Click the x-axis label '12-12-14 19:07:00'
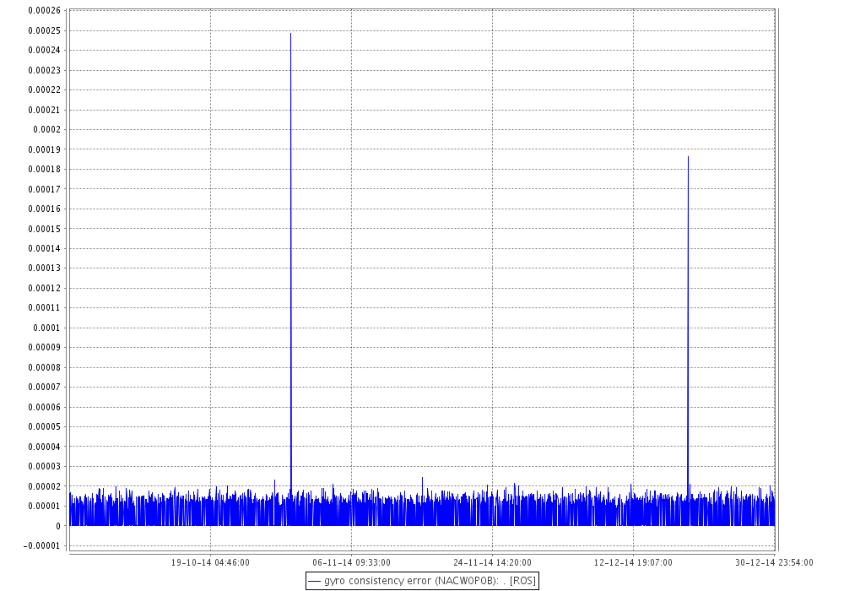This screenshot has width=844, height=591. pyautogui.click(x=633, y=562)
